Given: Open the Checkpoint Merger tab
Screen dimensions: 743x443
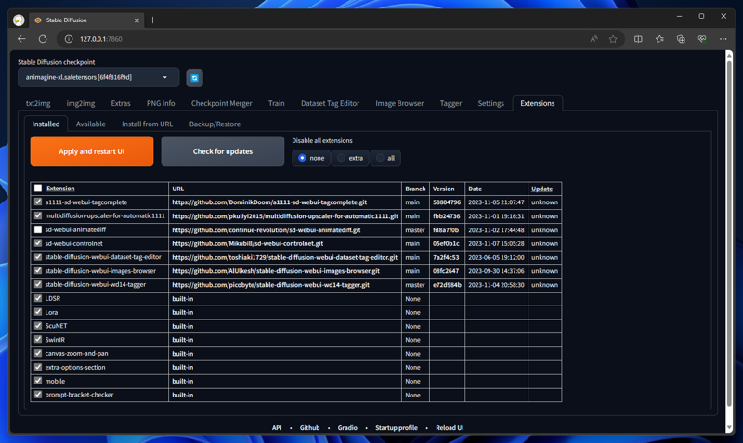Looking at the screenshot, I should point(221,103).
